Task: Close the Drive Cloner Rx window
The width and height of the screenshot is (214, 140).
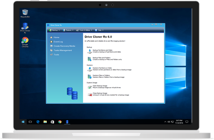Action: [161, 25]
